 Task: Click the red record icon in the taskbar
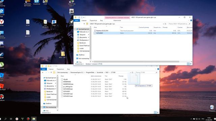[x=28, y=119]
